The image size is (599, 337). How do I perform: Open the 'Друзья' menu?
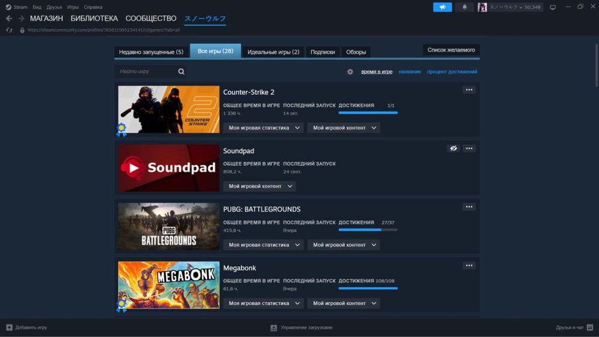click(55, 7)
